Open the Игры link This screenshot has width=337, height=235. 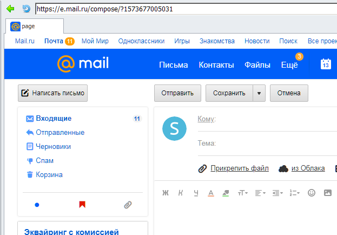click(x=182, y=41)
